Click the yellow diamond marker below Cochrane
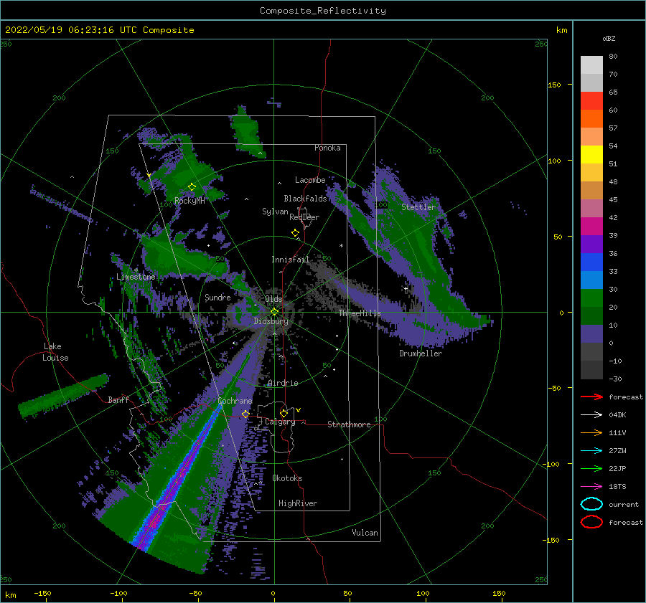646x603 pixels. pos(245,414)
